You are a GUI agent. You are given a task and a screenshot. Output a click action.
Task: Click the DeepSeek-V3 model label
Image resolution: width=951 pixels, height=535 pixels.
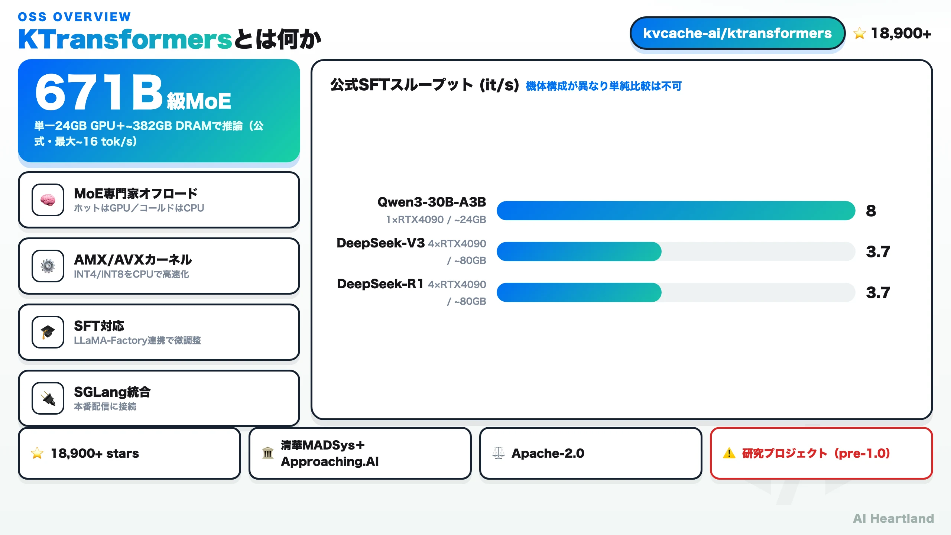coord(380,243)
